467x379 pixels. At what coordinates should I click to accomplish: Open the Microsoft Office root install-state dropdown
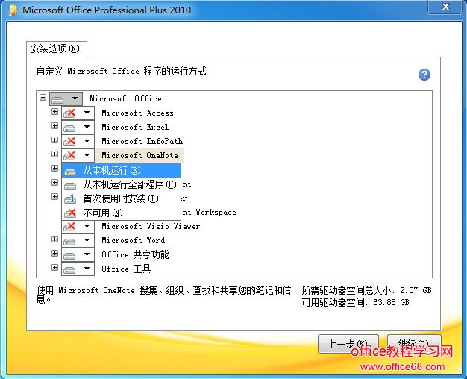pos(66,98)
